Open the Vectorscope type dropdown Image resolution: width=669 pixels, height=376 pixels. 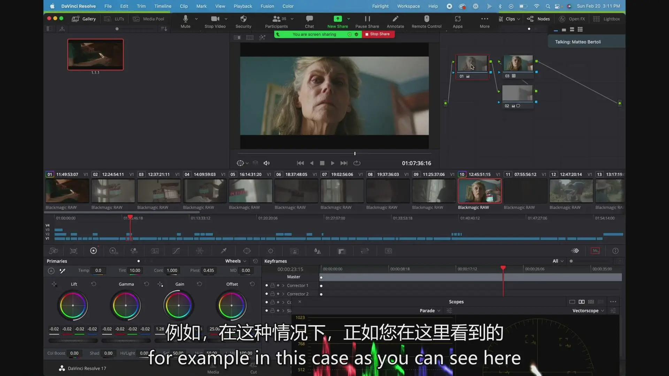pyautogui.click(x=588, y=311)
